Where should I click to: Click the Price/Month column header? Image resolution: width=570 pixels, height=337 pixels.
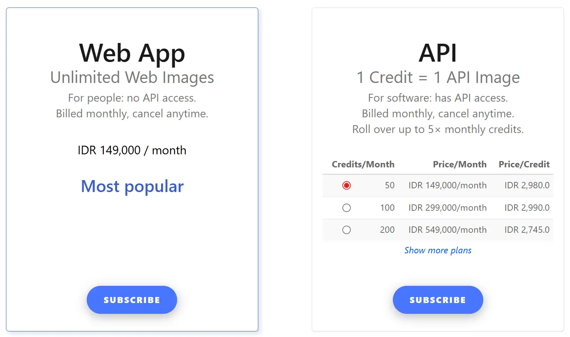[459, 164]
